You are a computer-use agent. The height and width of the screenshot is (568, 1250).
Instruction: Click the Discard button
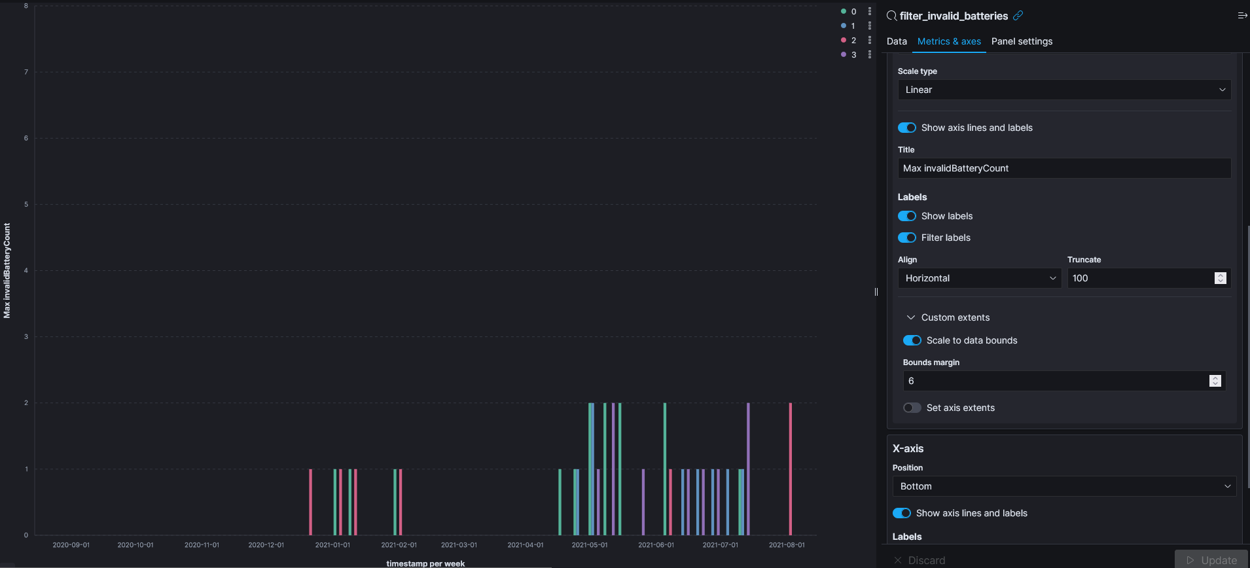[x=920, y=560]
